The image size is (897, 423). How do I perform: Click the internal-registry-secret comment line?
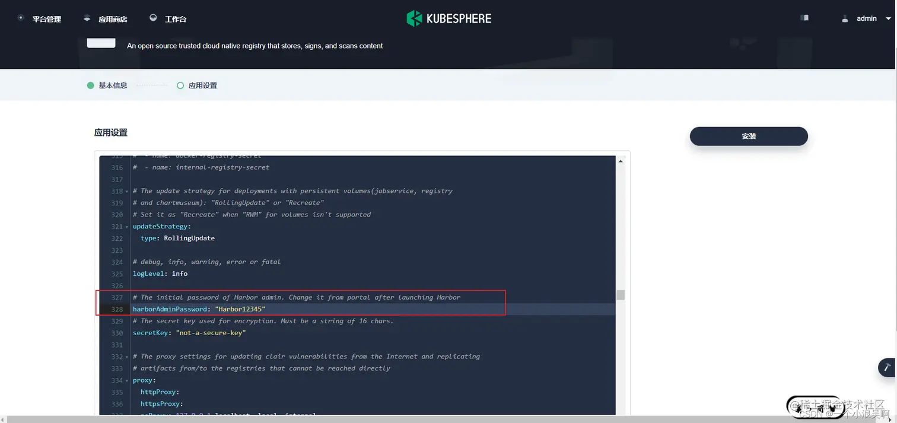(201, 167)
